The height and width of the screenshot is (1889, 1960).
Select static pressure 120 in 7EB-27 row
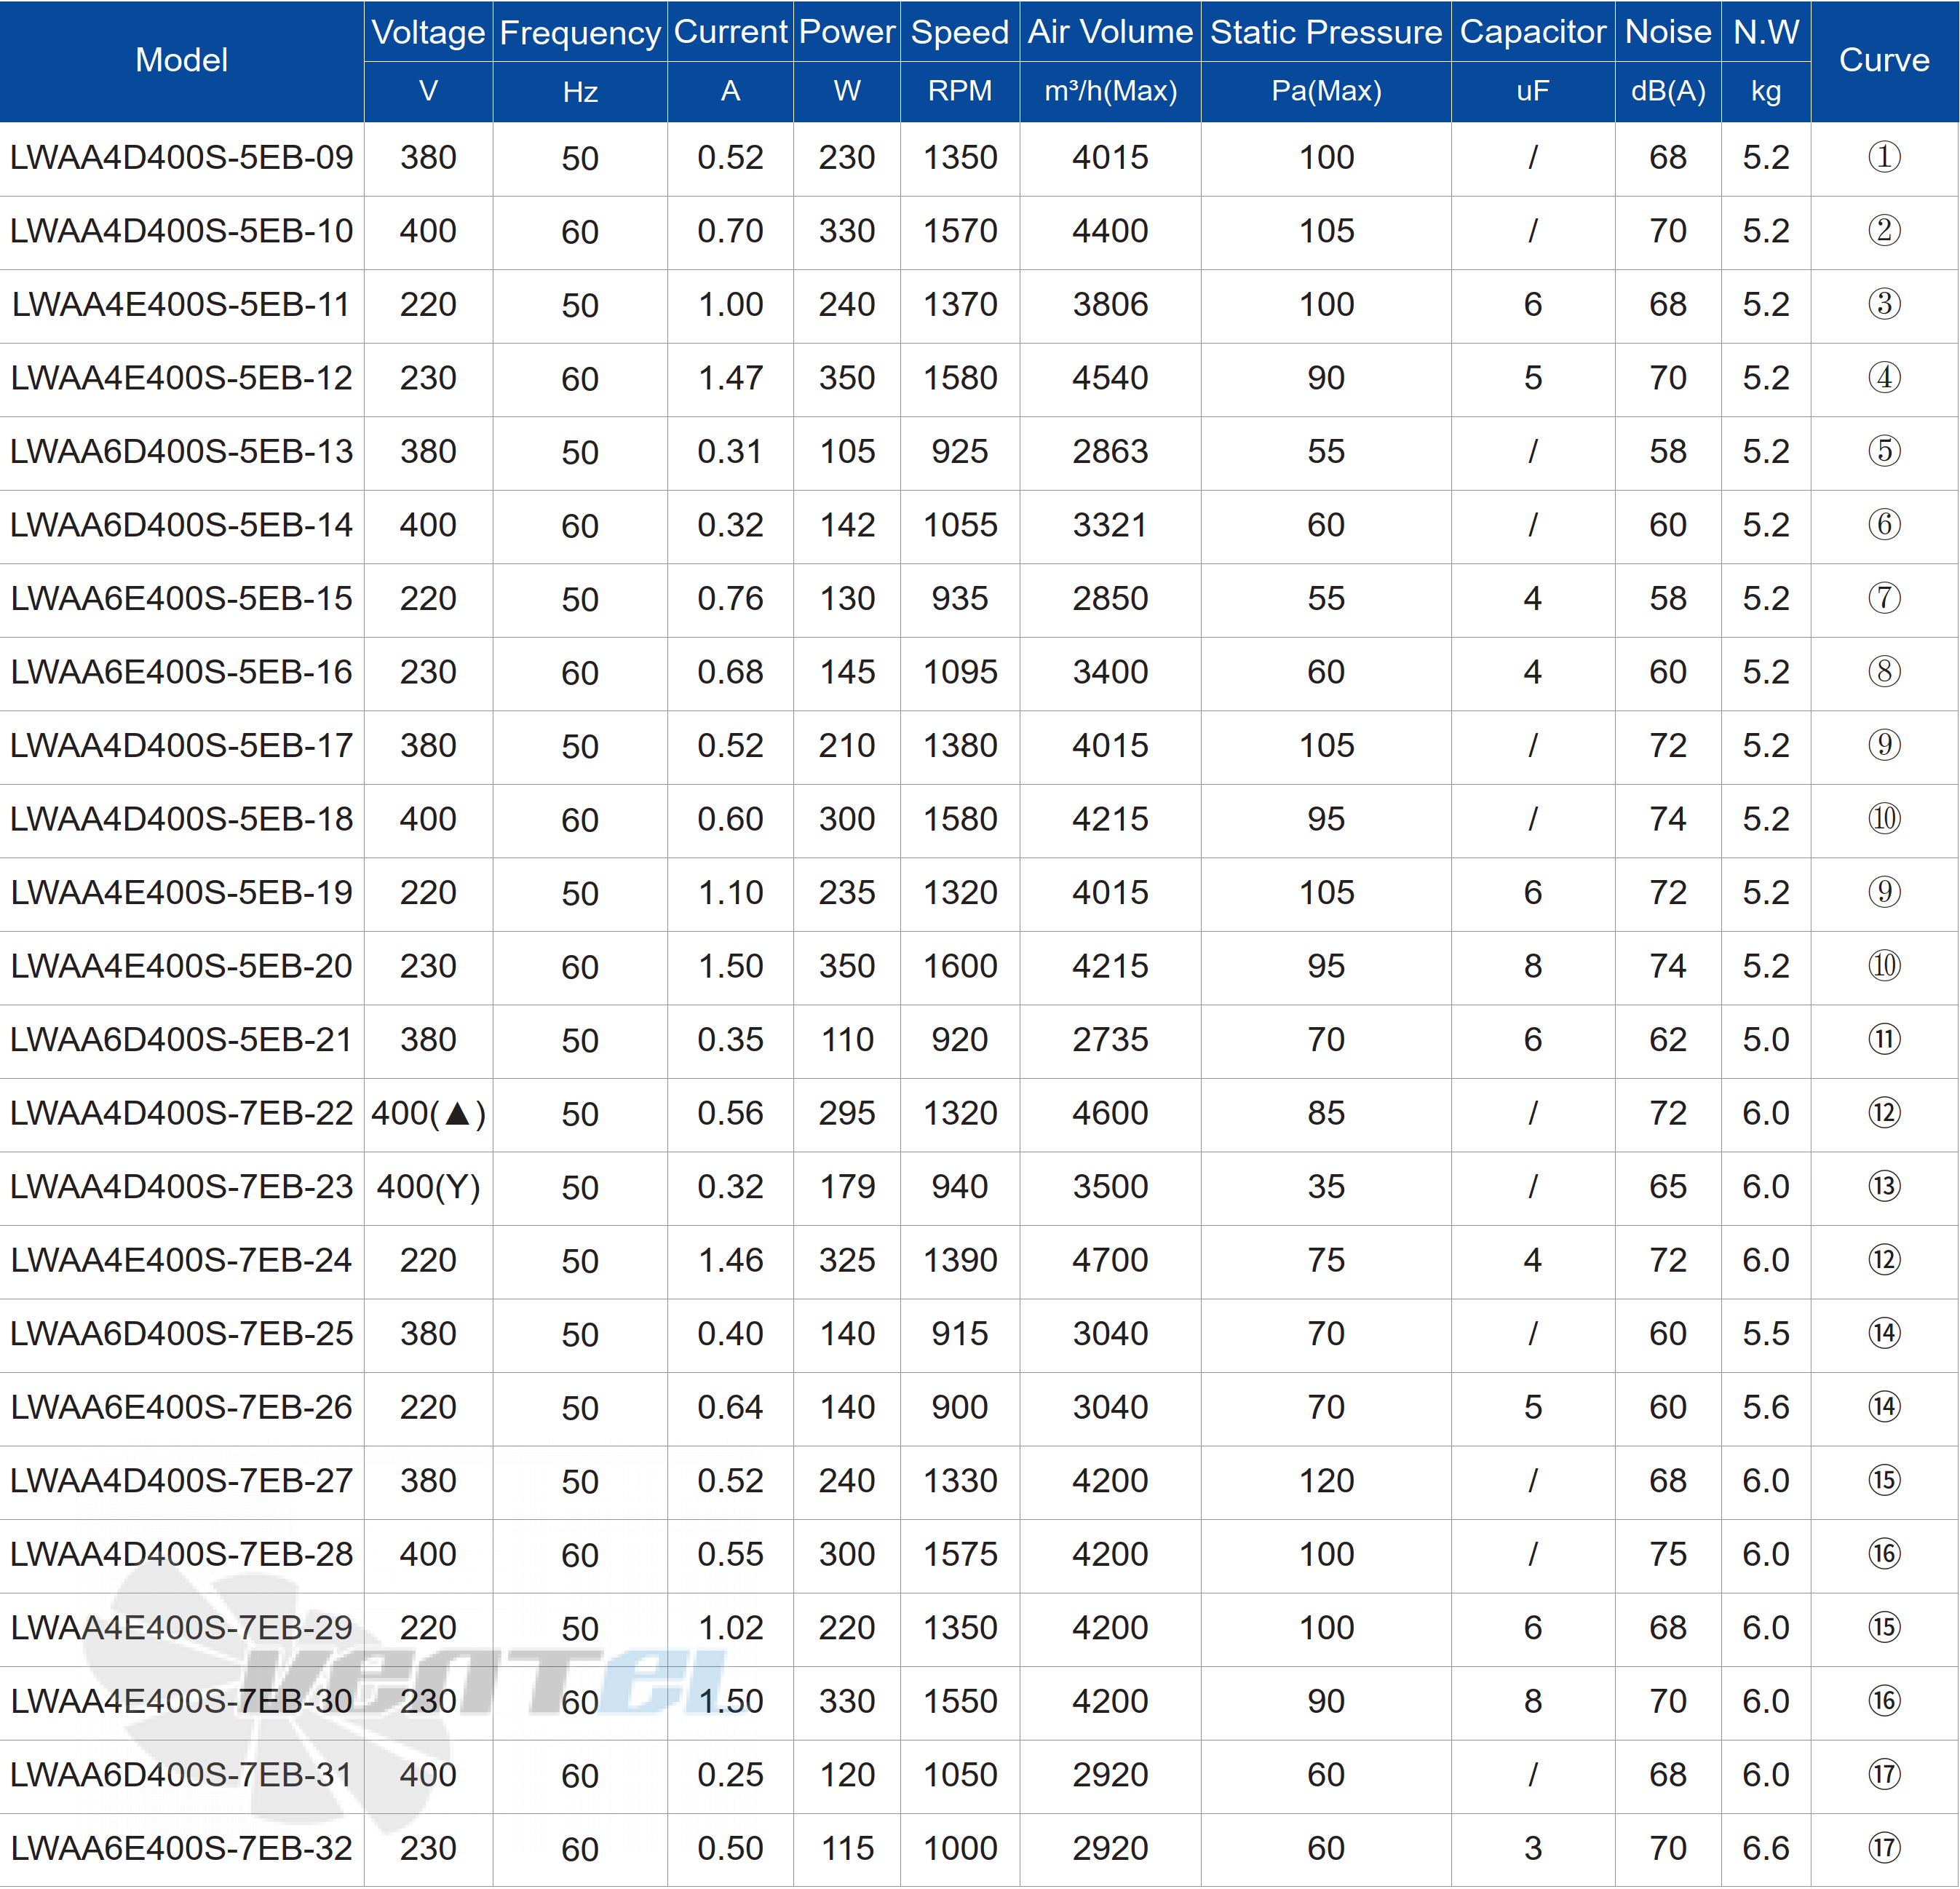click(1326, 1481)
